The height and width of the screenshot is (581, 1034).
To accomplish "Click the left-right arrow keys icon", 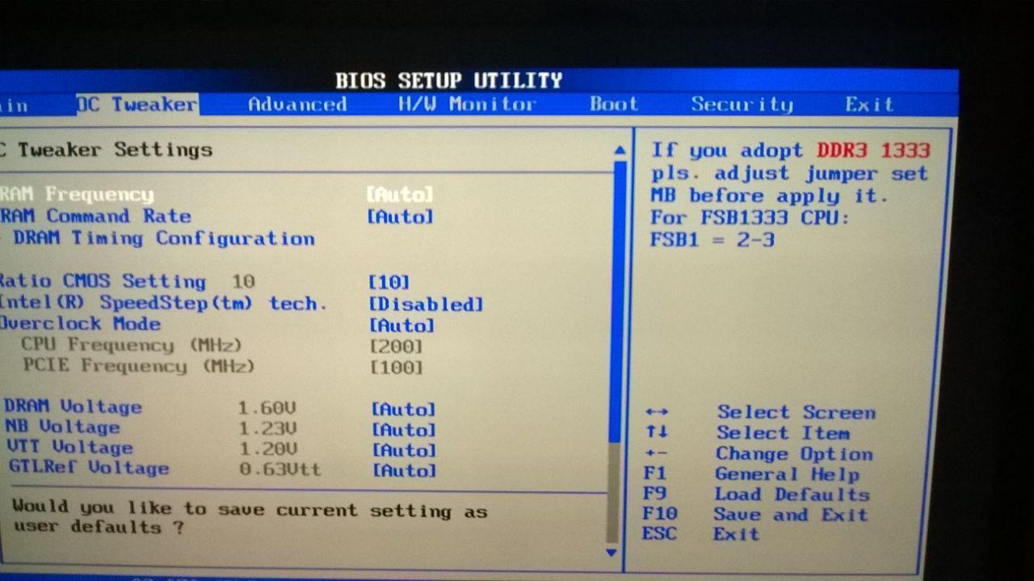I will click(657, 412).
